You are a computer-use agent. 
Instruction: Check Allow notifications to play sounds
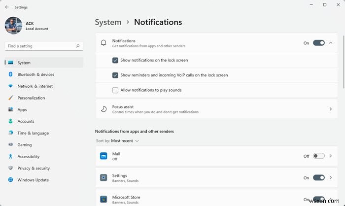coord(115,90)
